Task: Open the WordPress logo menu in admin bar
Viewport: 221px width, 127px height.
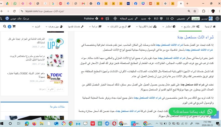Action: (x=217, y=18)
